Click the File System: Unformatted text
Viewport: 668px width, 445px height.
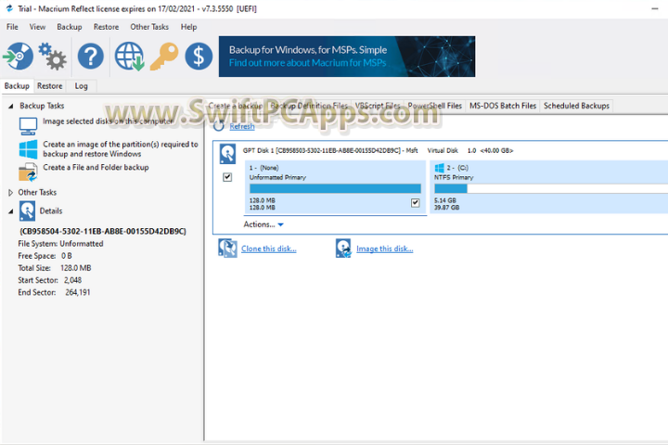click(x=60, y=244)
